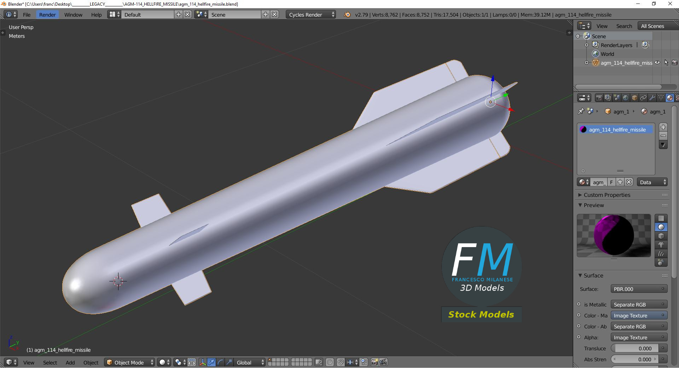Toggle the 3D manipulator widget

pos(202,362)
